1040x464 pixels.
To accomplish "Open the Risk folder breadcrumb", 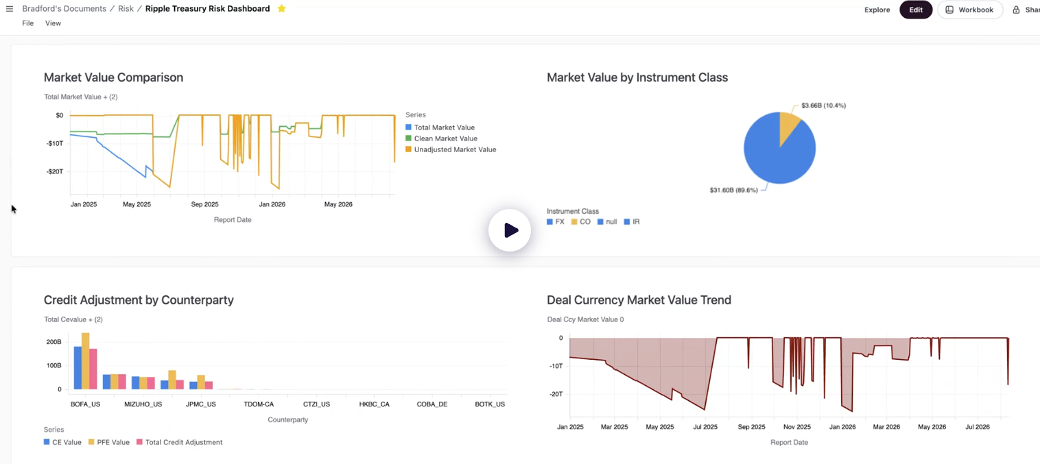I will tap(126, 9).
